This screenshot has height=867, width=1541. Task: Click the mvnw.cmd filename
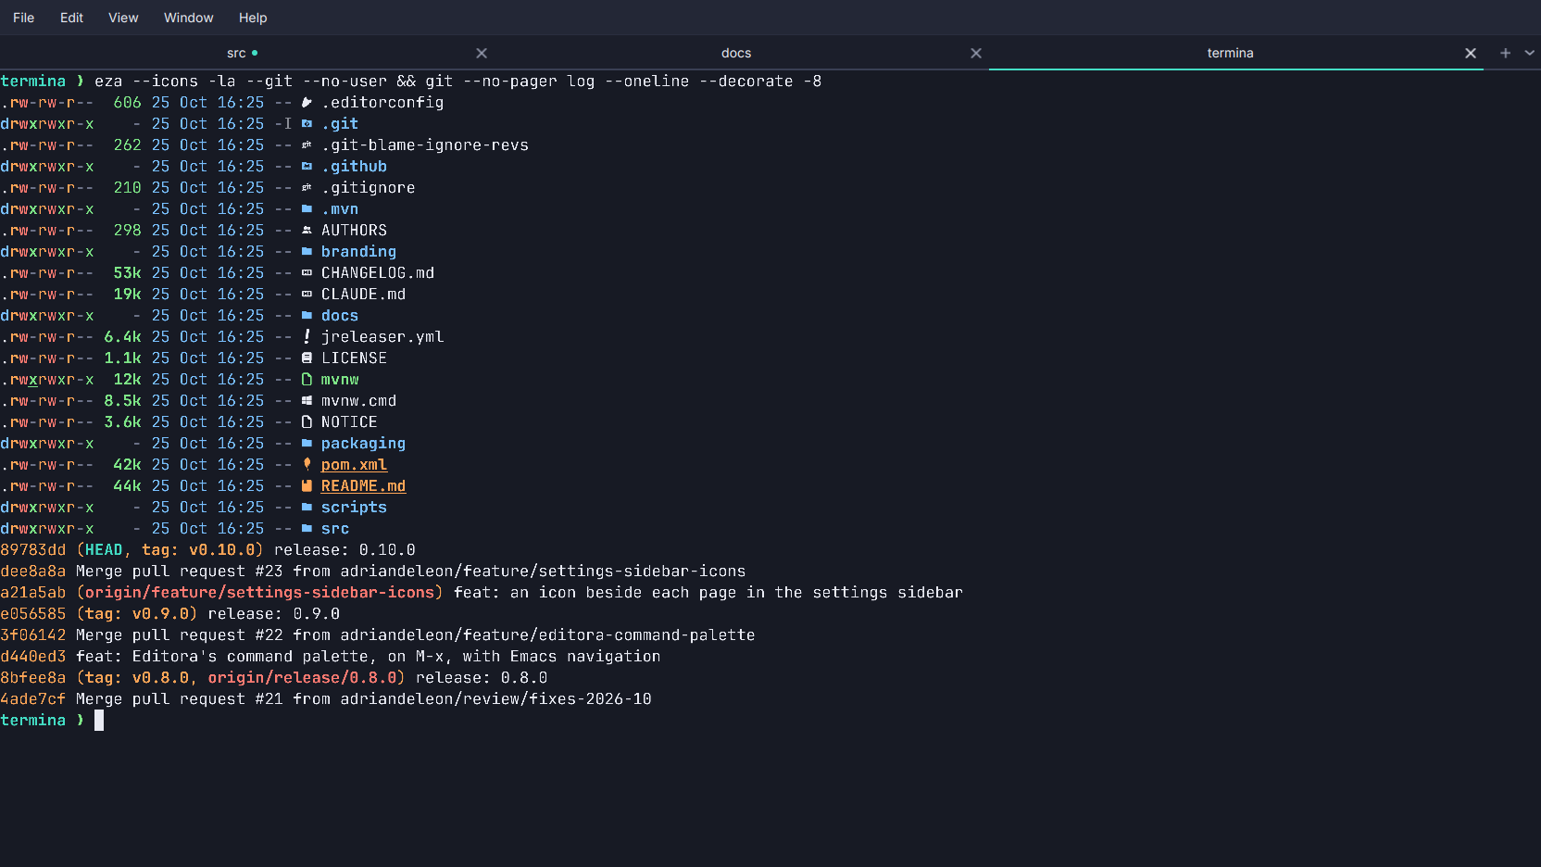(x=358, y=401)
